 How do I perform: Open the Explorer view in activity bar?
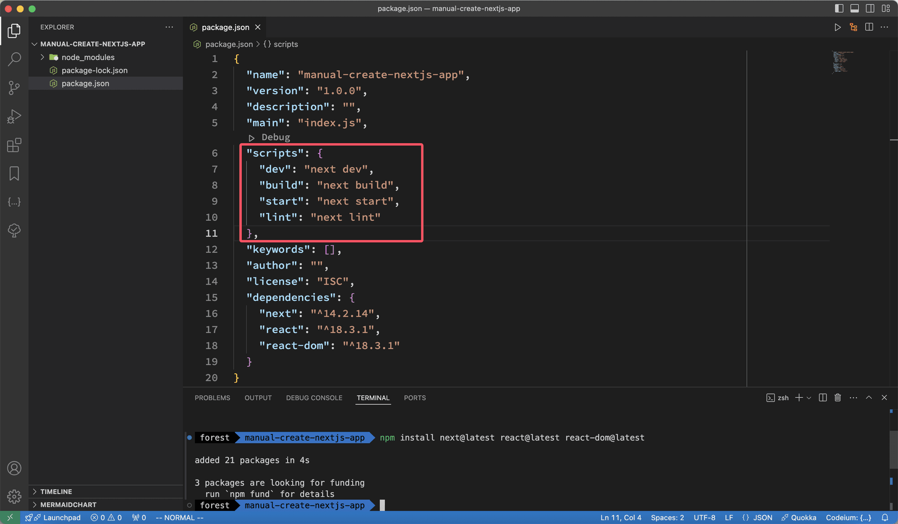(x=14, y=31)
